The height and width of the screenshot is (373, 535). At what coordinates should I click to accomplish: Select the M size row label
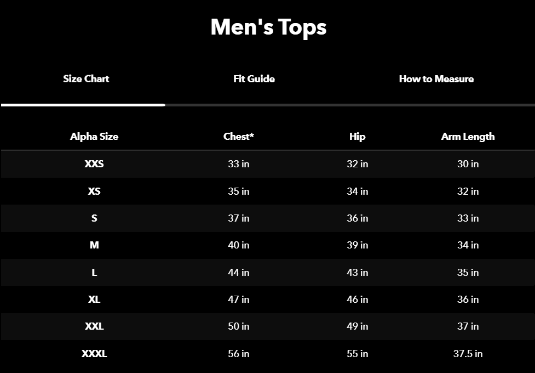[94, 245]
